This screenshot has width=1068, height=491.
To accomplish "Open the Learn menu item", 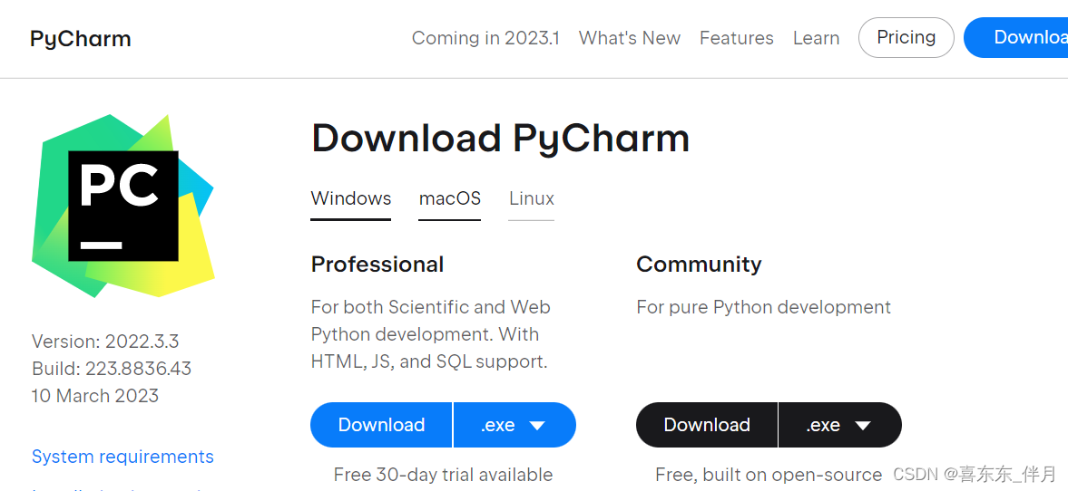I will point(816,38).
